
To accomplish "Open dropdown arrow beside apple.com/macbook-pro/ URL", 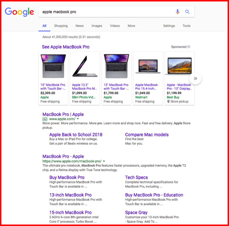I will (x=104, y=161).
